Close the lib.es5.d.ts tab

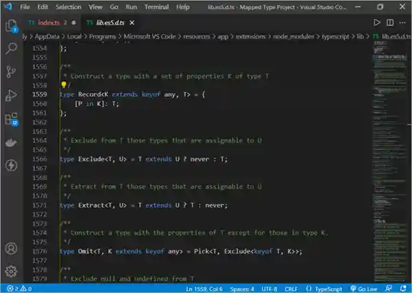tap(132, 23)
